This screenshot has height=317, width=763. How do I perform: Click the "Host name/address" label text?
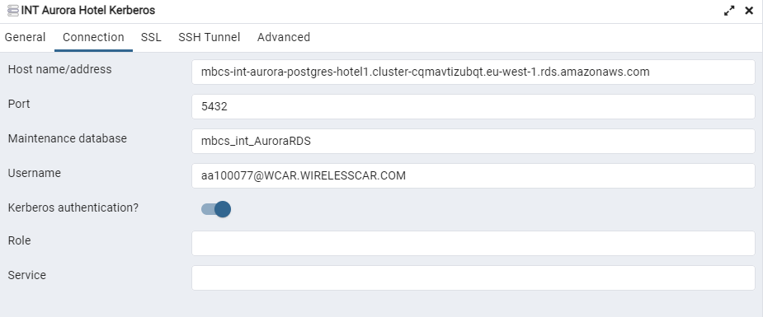click(60, 69)
